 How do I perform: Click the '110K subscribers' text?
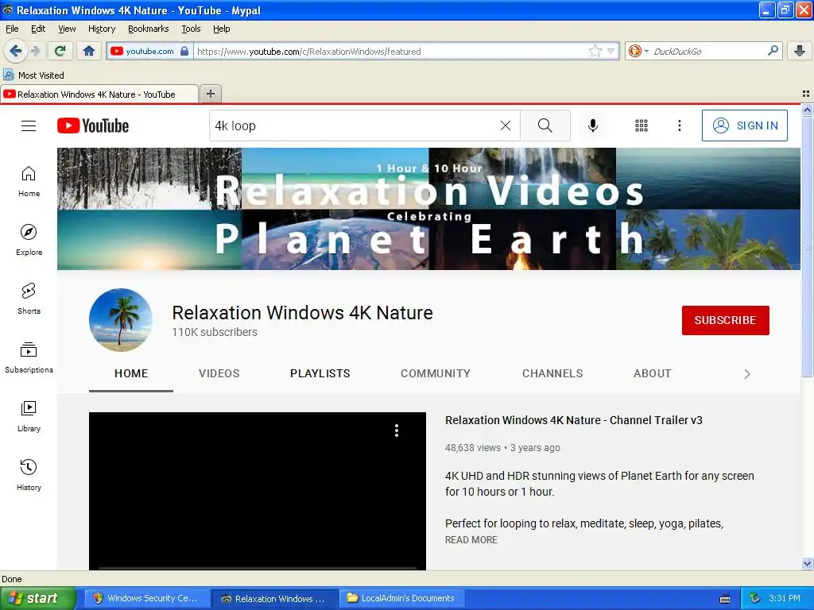point(215,332)
